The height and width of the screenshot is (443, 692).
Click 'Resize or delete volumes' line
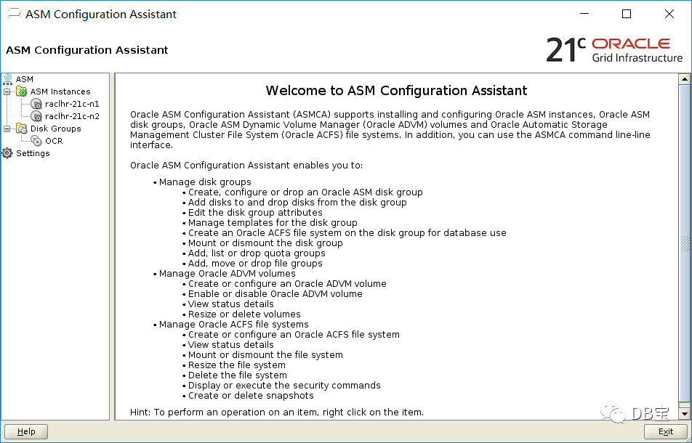pos(244,314)
